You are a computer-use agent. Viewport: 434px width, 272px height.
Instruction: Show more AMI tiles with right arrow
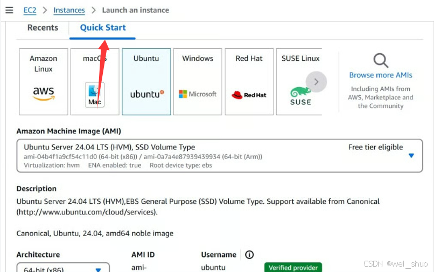(317, 82)
